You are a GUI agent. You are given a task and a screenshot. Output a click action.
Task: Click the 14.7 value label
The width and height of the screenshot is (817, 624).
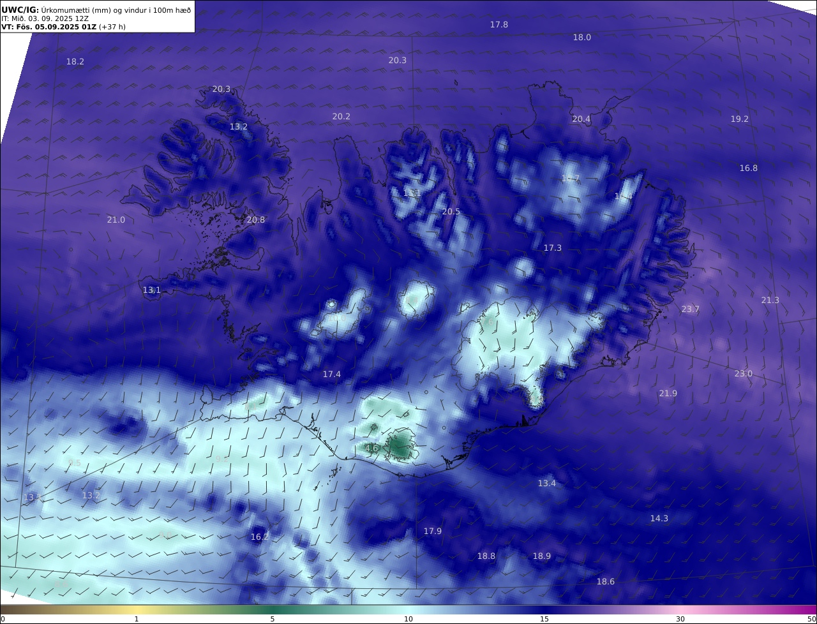pyautogui.click(x=571, y=178)
